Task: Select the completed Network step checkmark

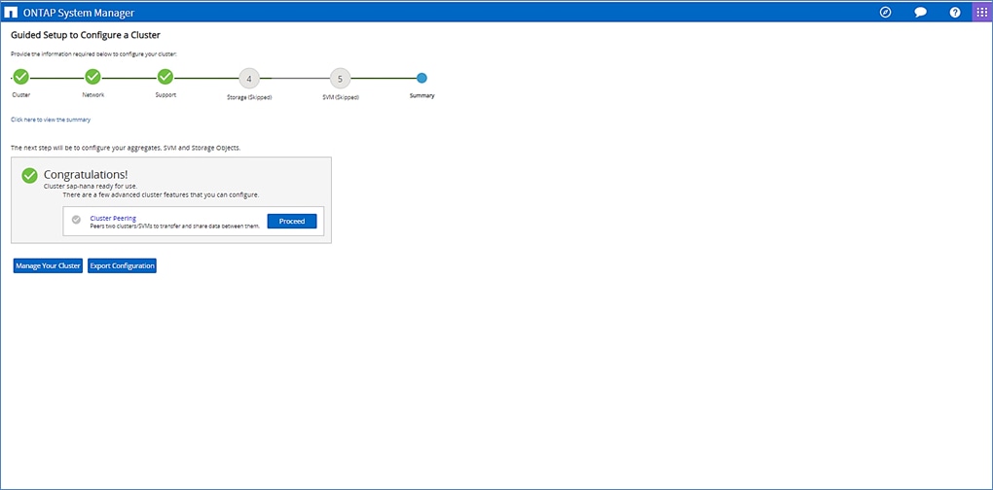Action: tap(93, 77)
